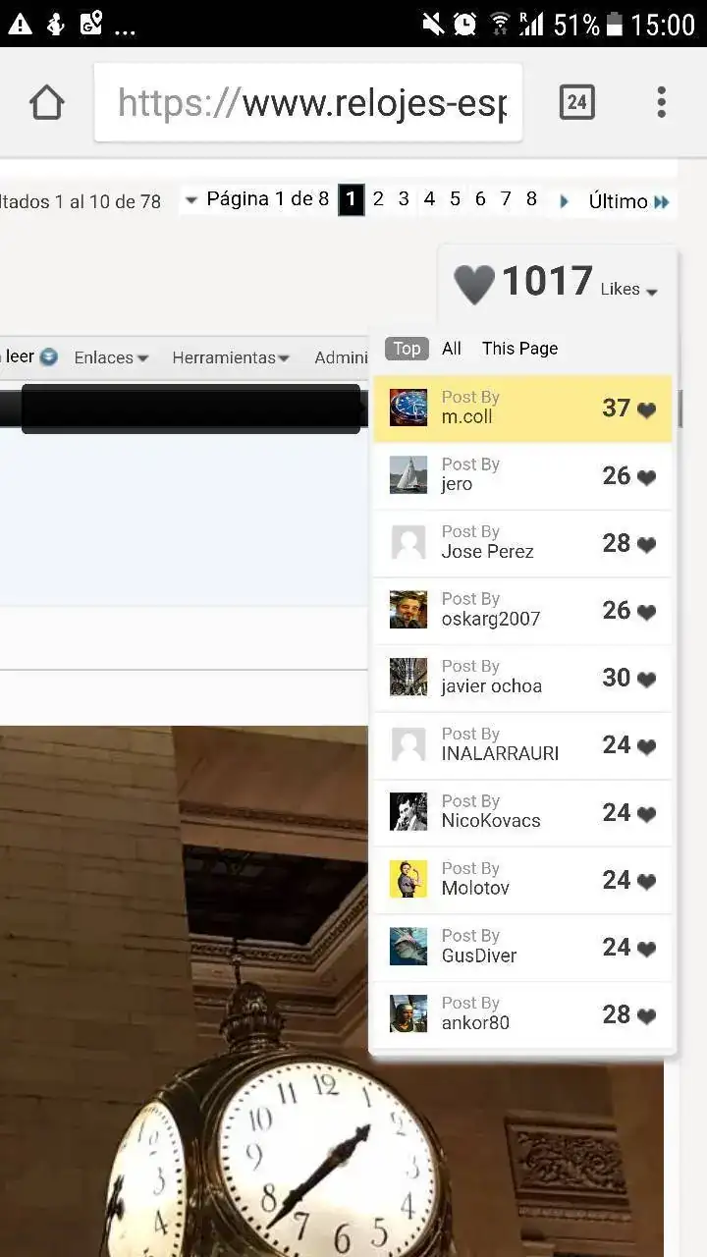Click the m.coll watch avatar
707x1257 pixels.
(408, 408)
